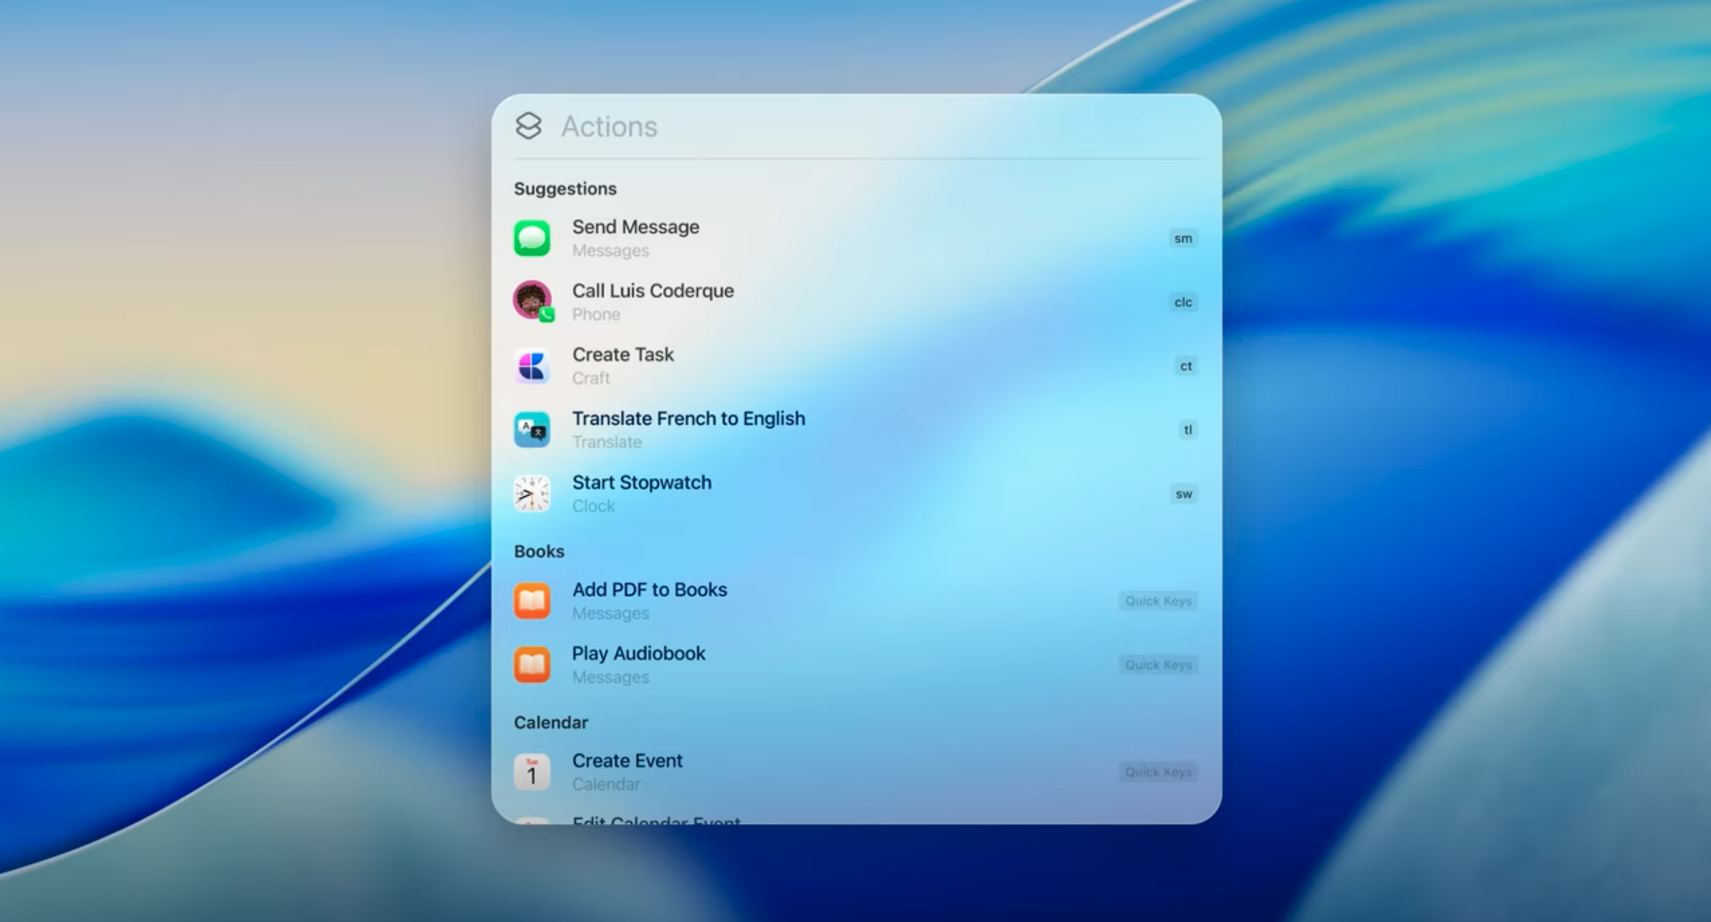Set Quick Keys for Create Event
The height and width of the screenshot is (922, 1711).
(1158, 772)
